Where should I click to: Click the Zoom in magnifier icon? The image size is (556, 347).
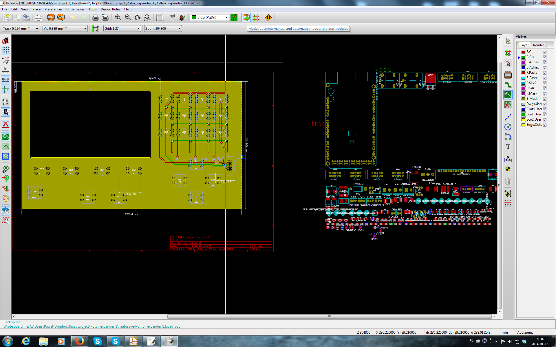[118, 18]
